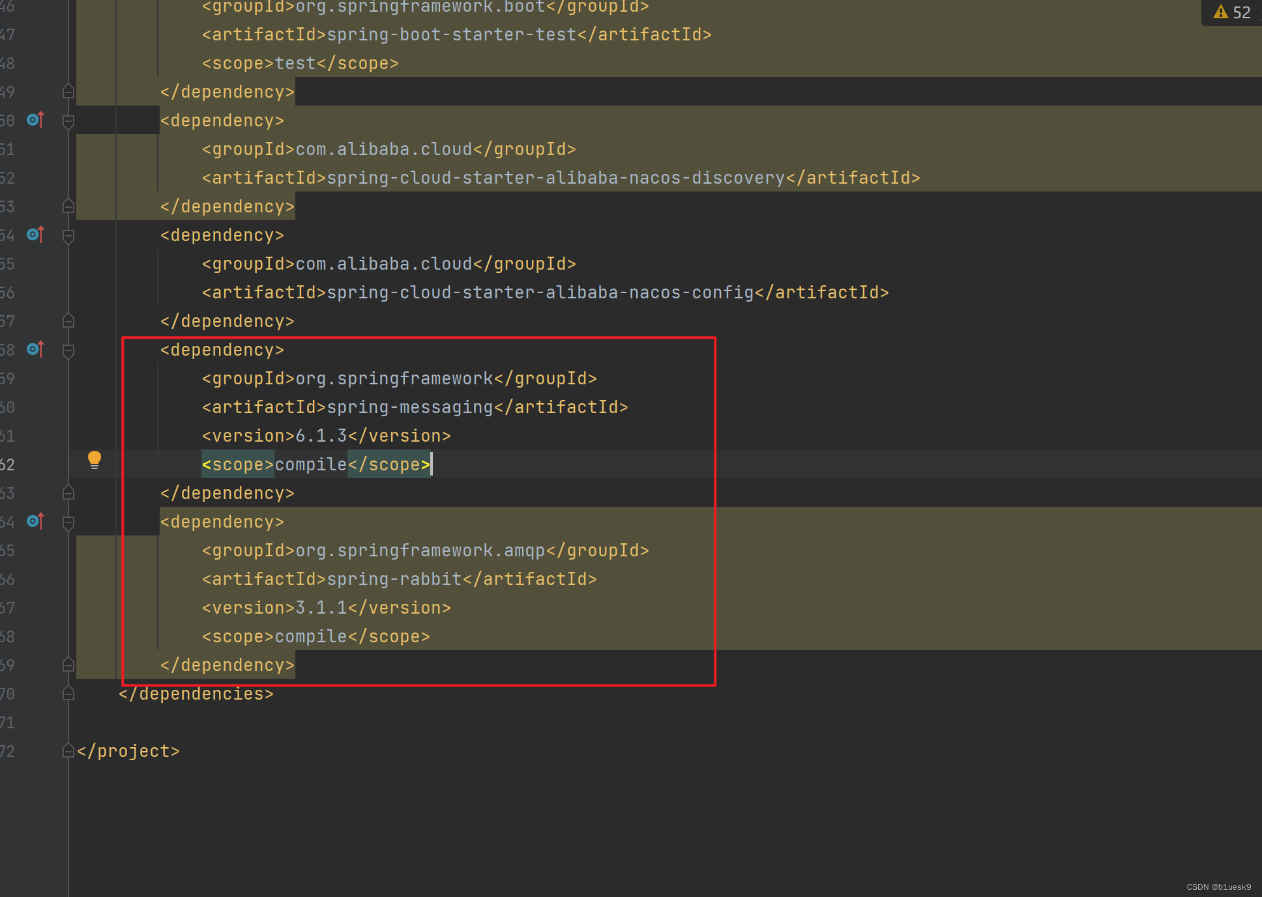This screenshot has height=897, width=1262.
Task: Click line number 62 to select the line
Action: (8, 464)
